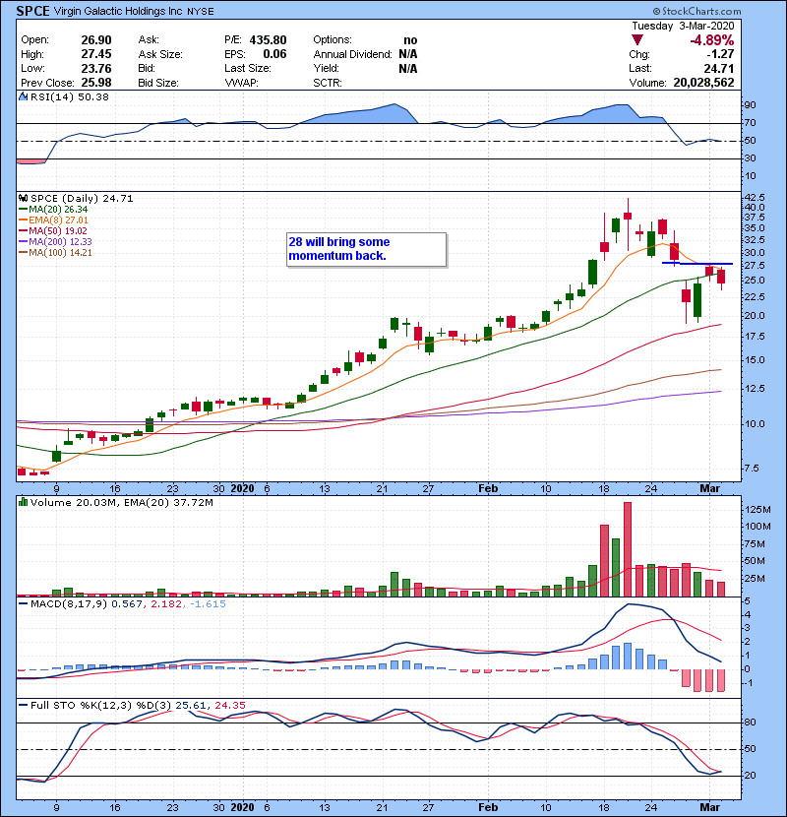Click the Bid Size label

click(x=158, y=83)
